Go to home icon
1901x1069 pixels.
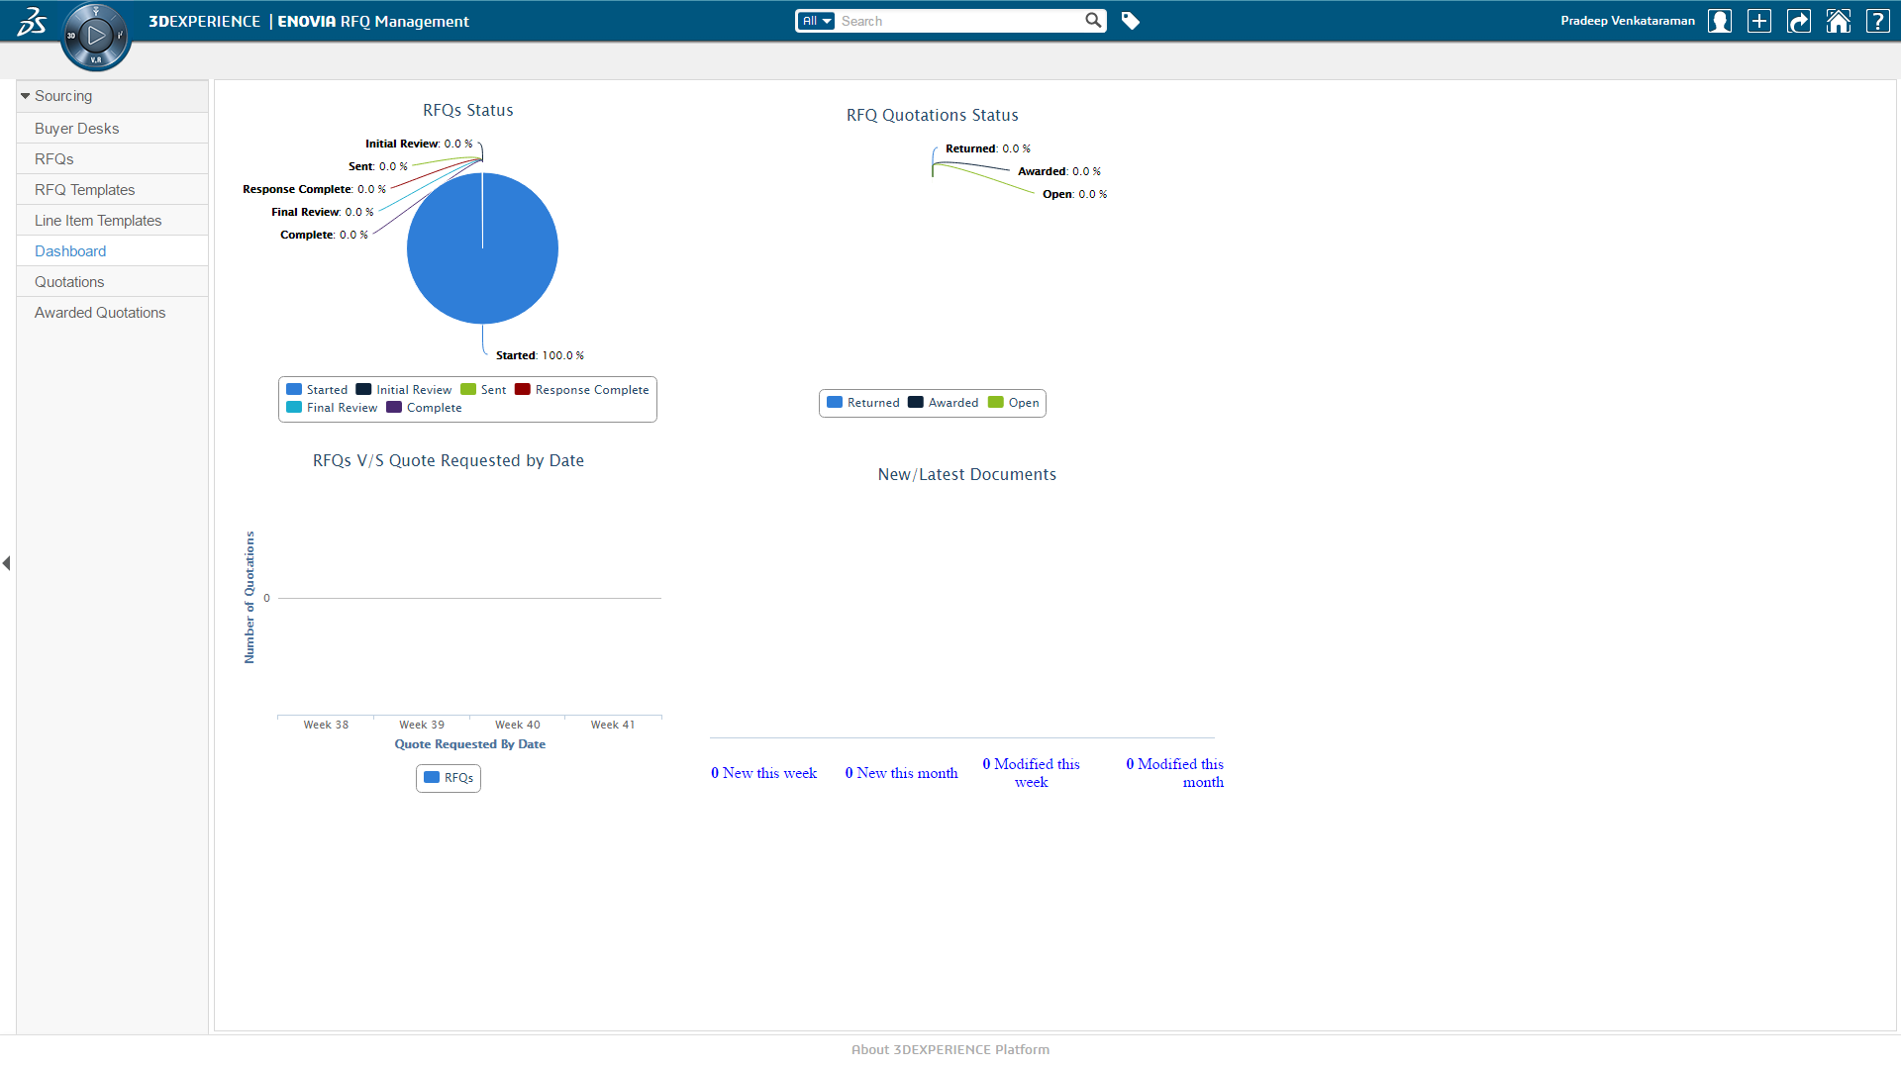(x=1839, y=21)
